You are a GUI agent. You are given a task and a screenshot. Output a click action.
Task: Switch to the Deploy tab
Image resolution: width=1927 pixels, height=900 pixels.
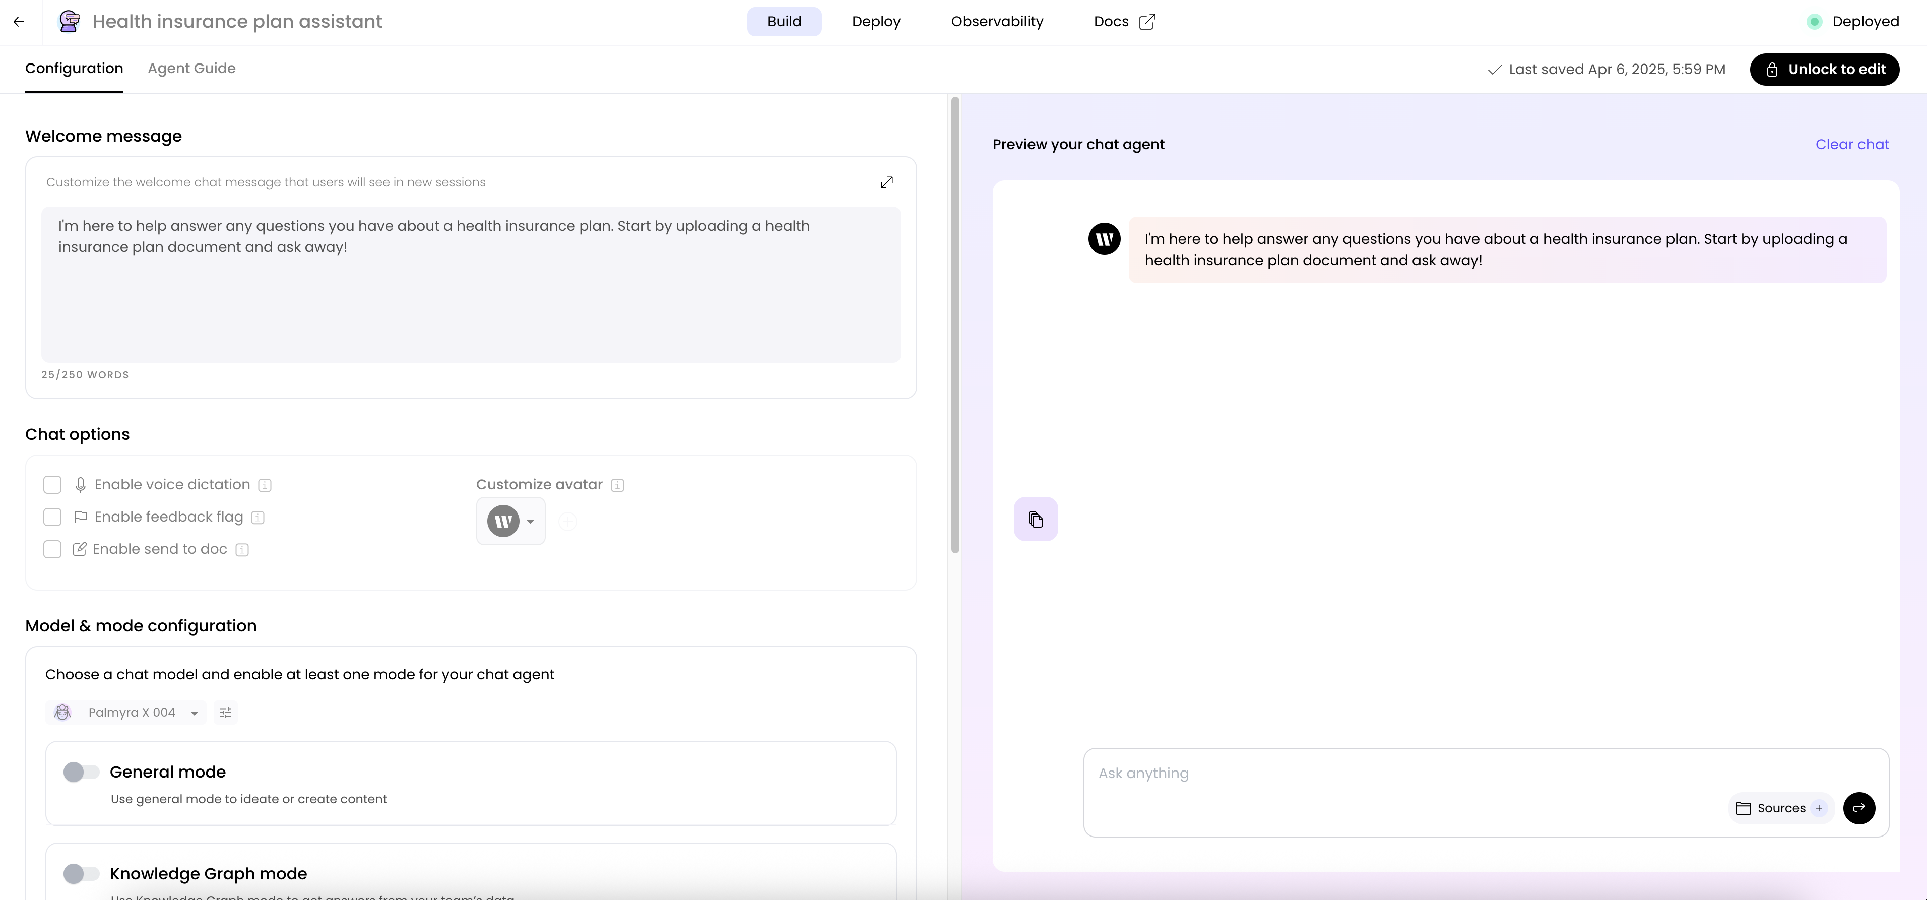click(x=876, y=22)
